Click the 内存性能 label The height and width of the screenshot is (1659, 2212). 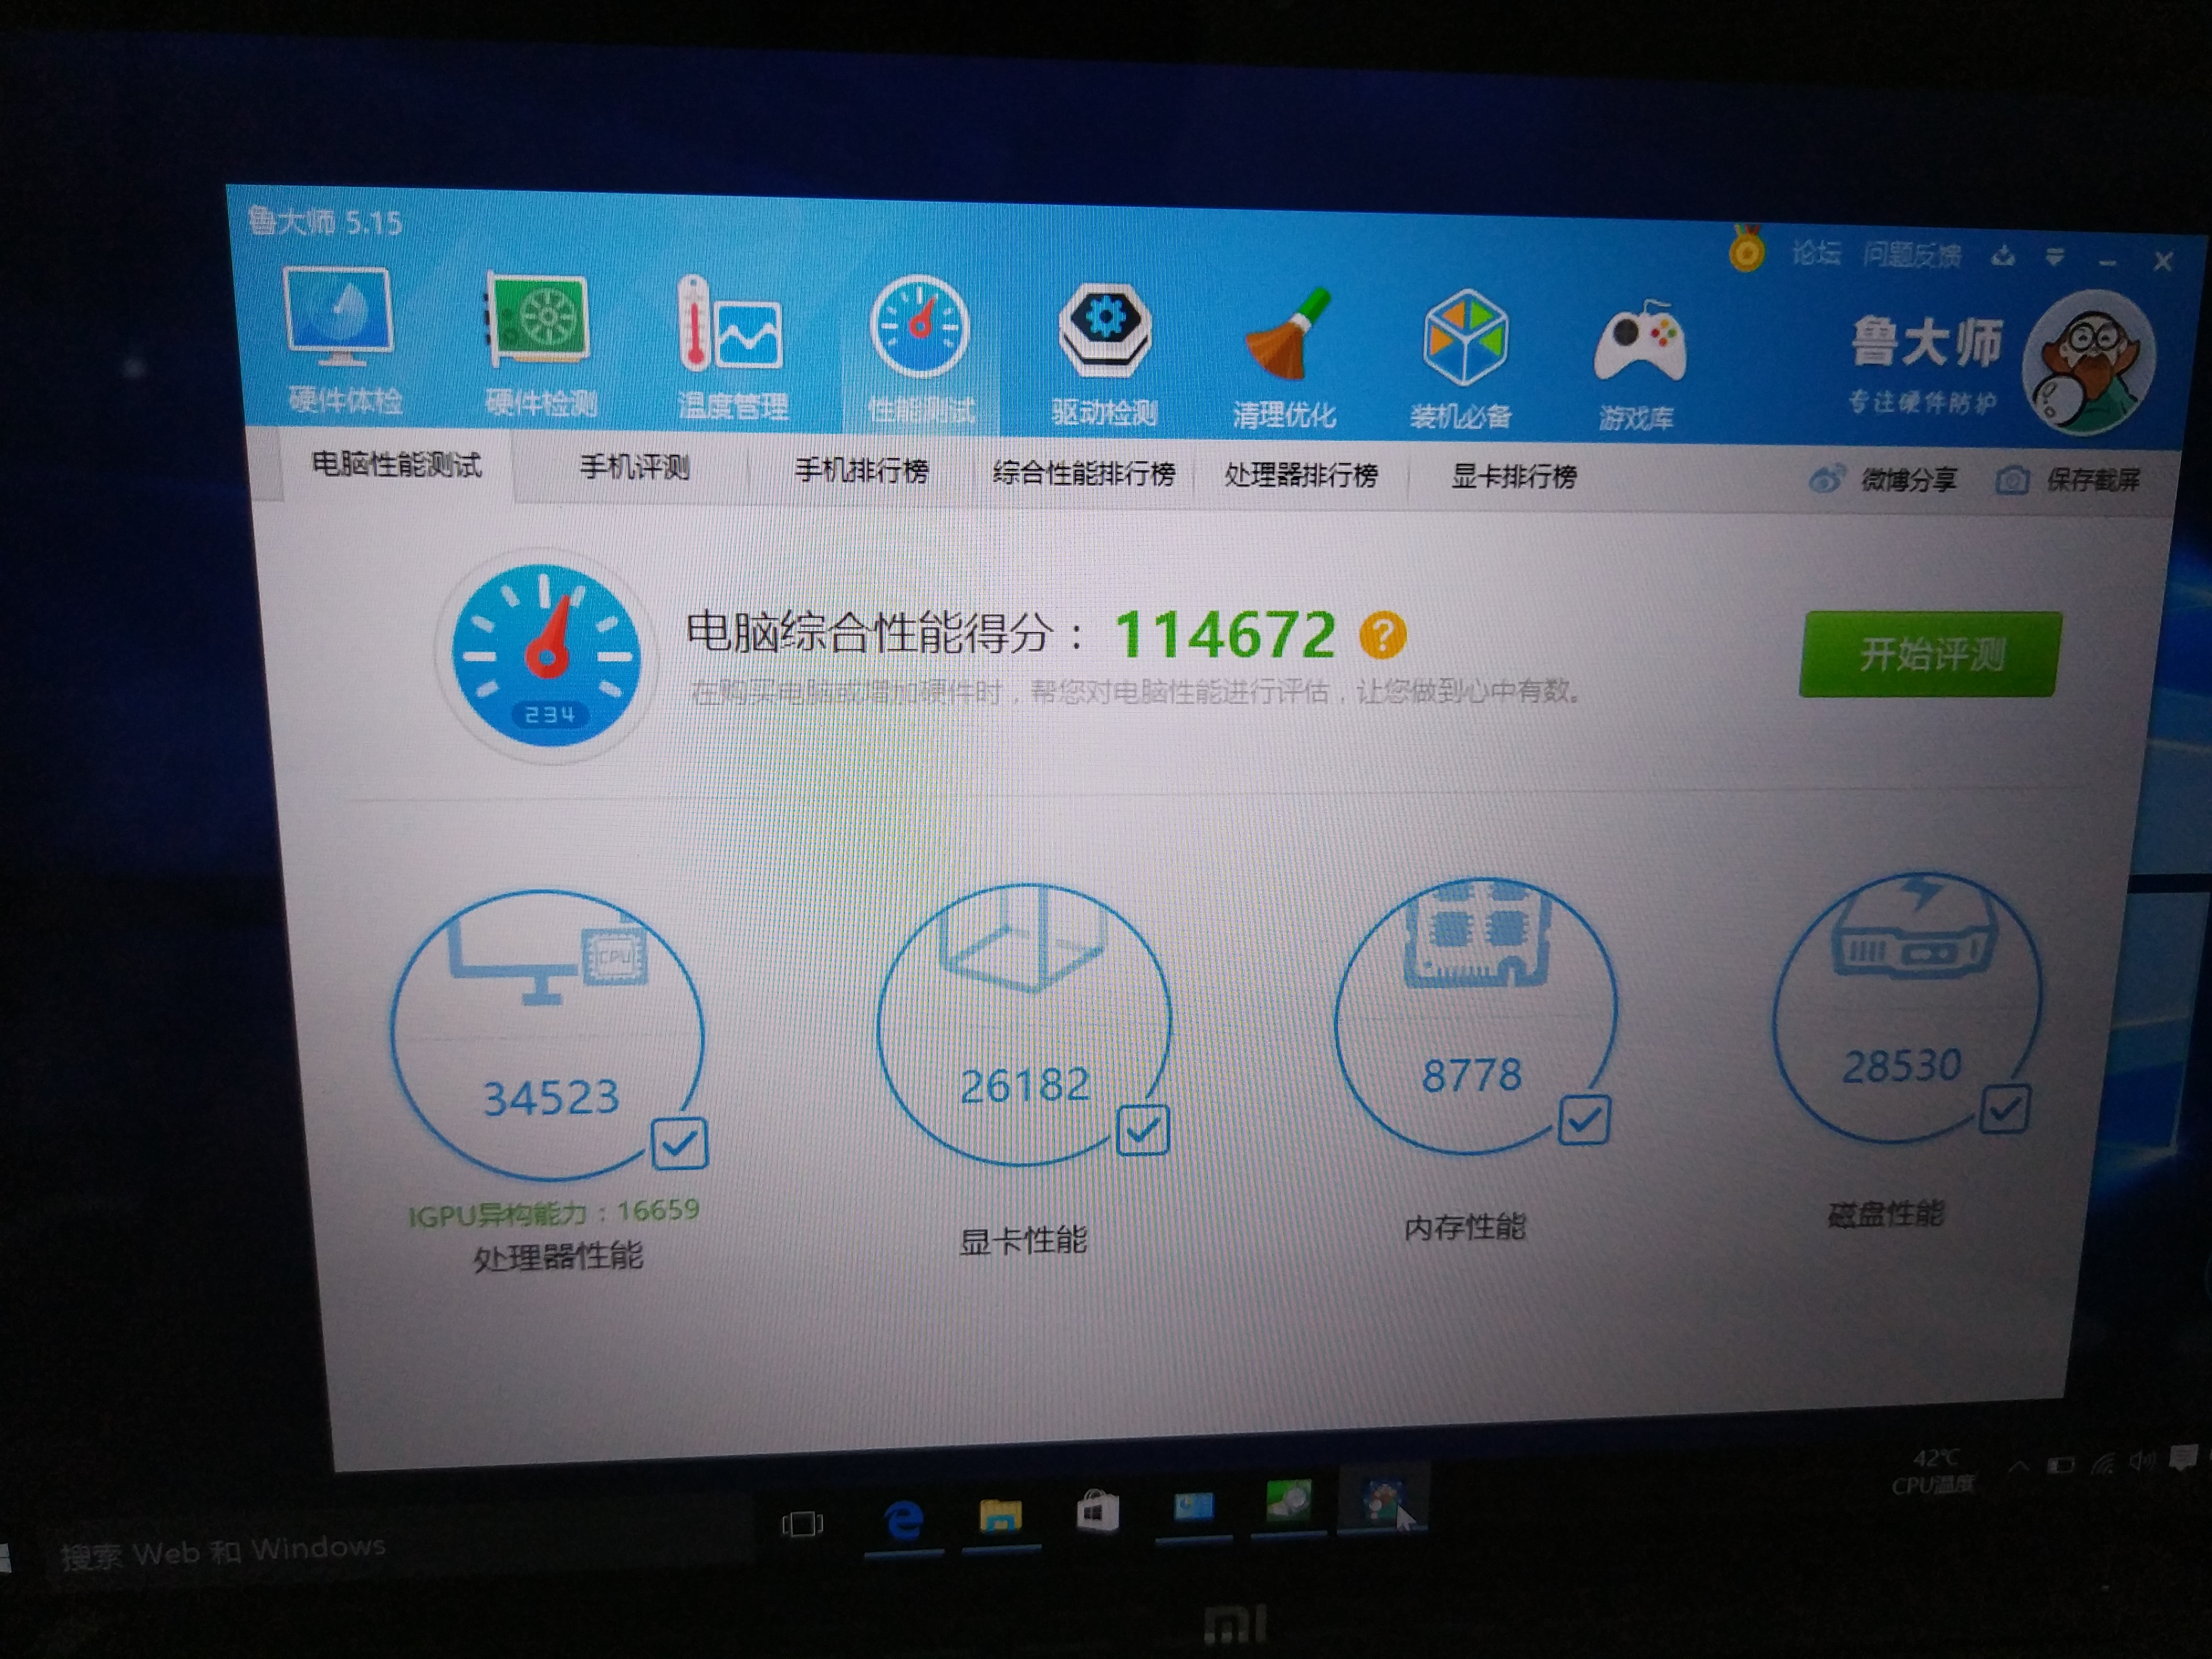click(x=1465, y=1227)
